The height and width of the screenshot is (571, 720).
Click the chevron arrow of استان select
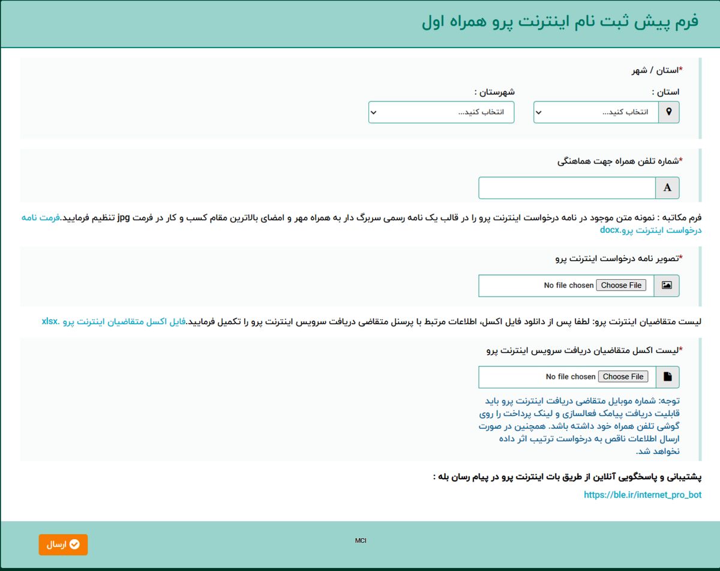pyautogui.click(x=538, y=112)
